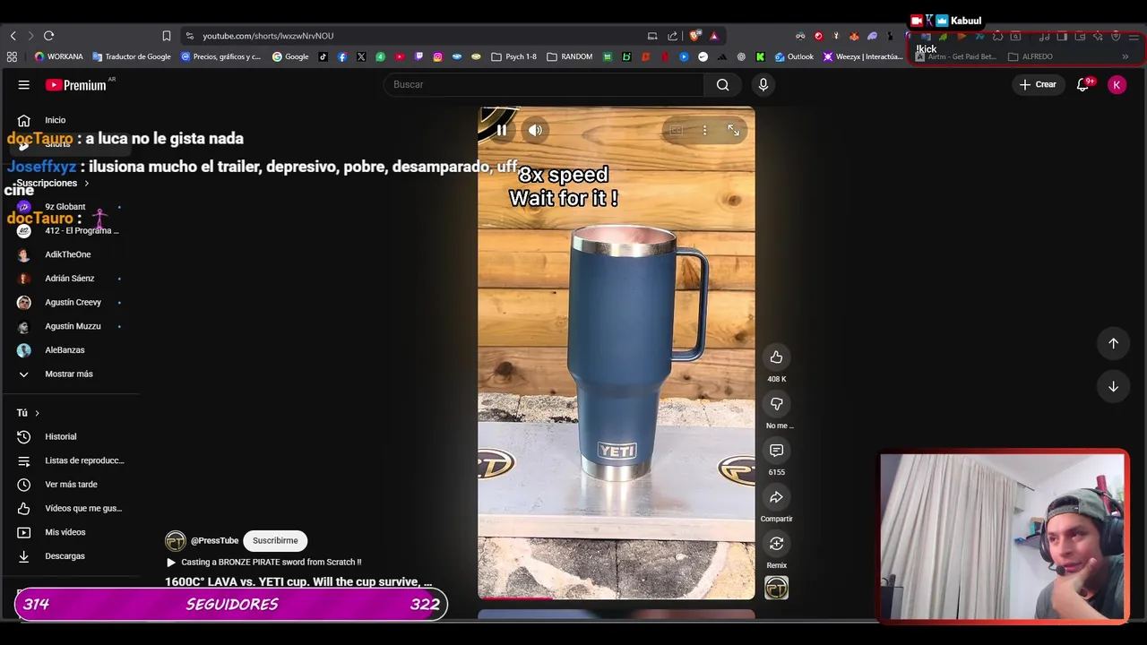Open the Brave Rewards triangle icon
Screen dimensions: 1147x645
(x=714, y=36)
